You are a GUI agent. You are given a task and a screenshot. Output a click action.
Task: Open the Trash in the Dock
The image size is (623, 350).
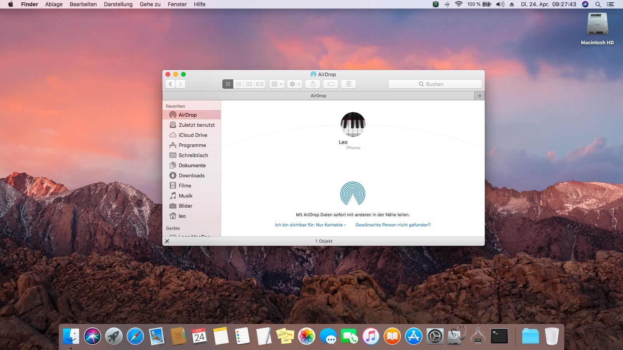pyautogui.click(x=552, y=336)
